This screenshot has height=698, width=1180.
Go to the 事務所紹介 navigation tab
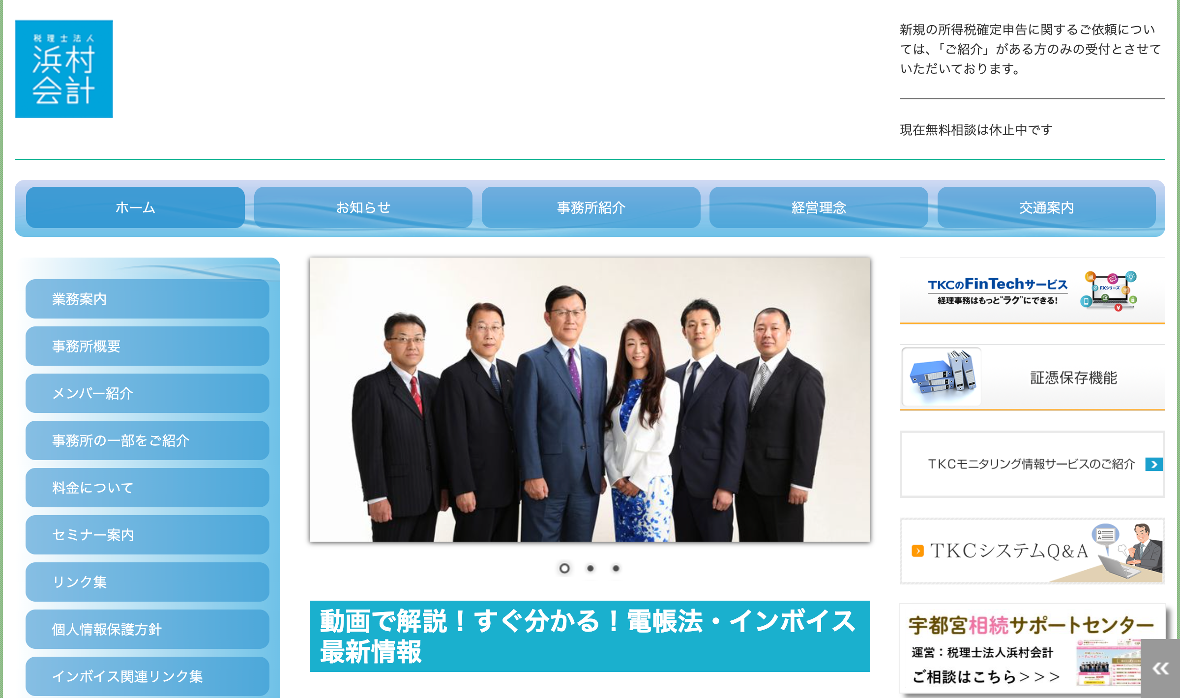coord(591,207)
